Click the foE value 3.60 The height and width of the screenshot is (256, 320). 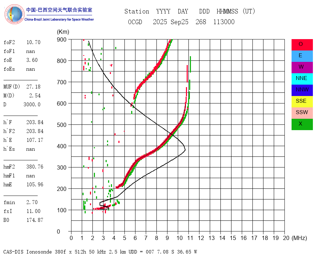pos(32,60)
